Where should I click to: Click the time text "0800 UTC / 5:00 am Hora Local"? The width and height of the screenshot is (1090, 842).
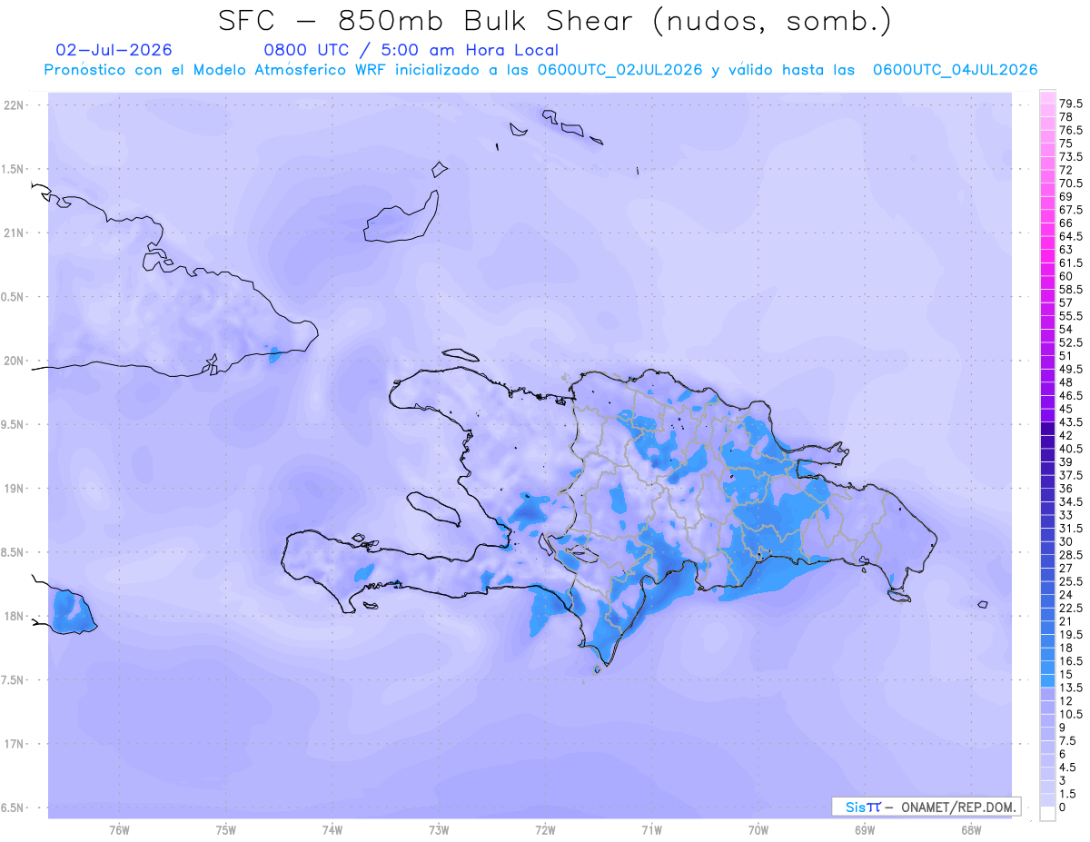tap(411, 50)
